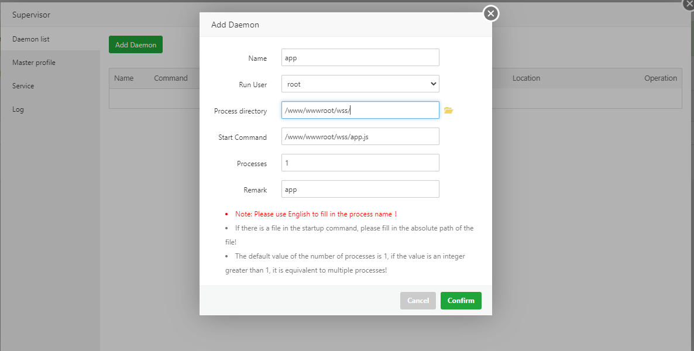Focus the Name input field
694x351 pixels.
coord(360,58)
